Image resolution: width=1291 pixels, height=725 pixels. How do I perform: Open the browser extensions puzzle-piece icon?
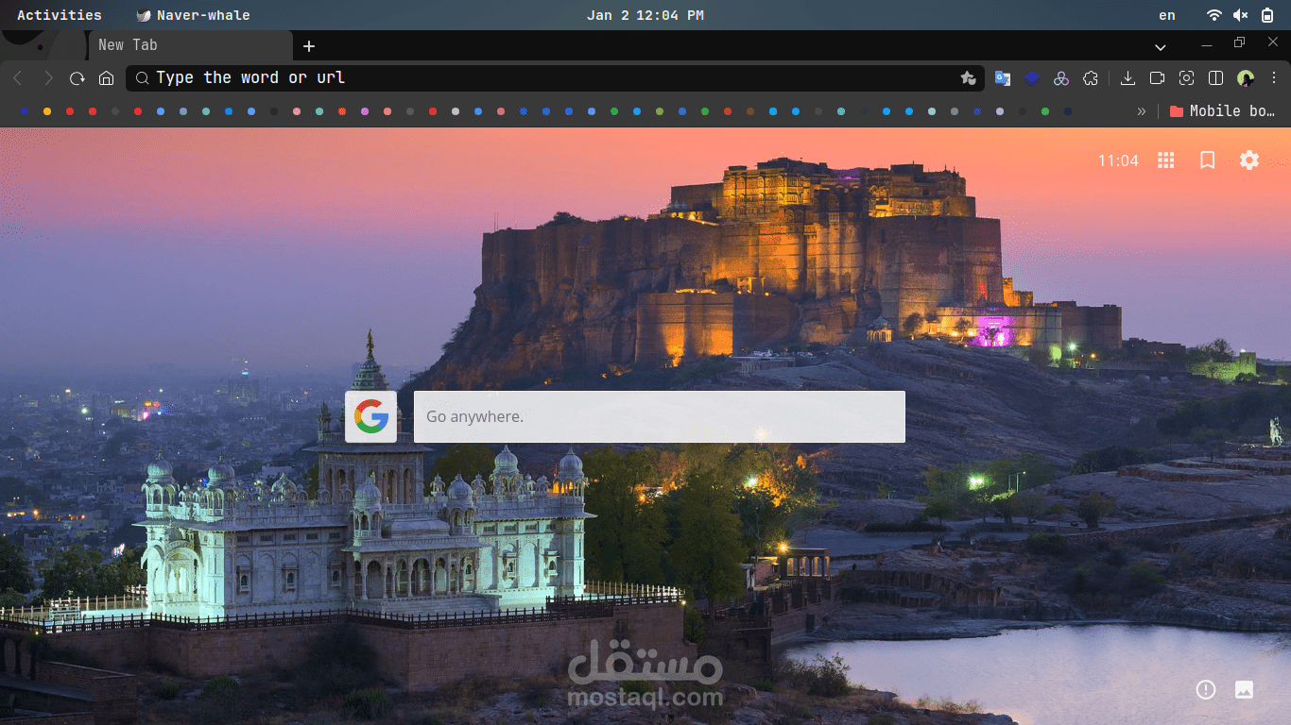(x=1091, y=77)
